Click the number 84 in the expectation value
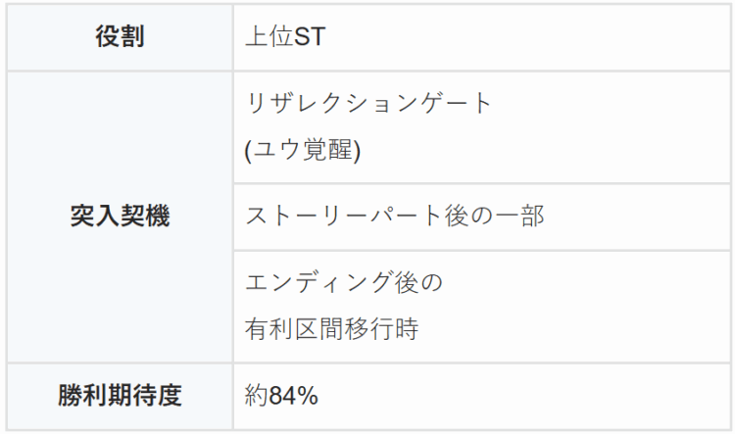735x434 pixels. (282, 396)
